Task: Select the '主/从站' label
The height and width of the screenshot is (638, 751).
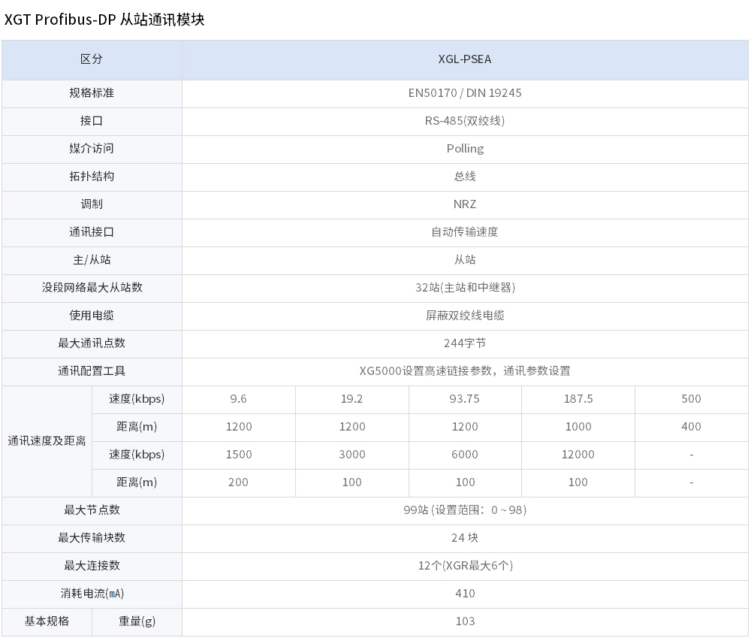Action: [92, 260]
